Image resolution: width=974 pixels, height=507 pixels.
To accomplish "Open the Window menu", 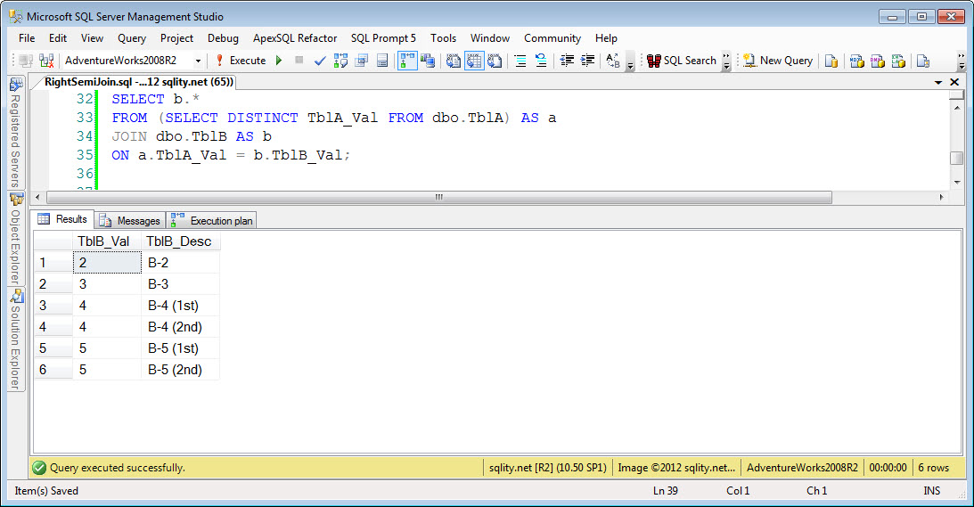I will [x=490, y=38].
